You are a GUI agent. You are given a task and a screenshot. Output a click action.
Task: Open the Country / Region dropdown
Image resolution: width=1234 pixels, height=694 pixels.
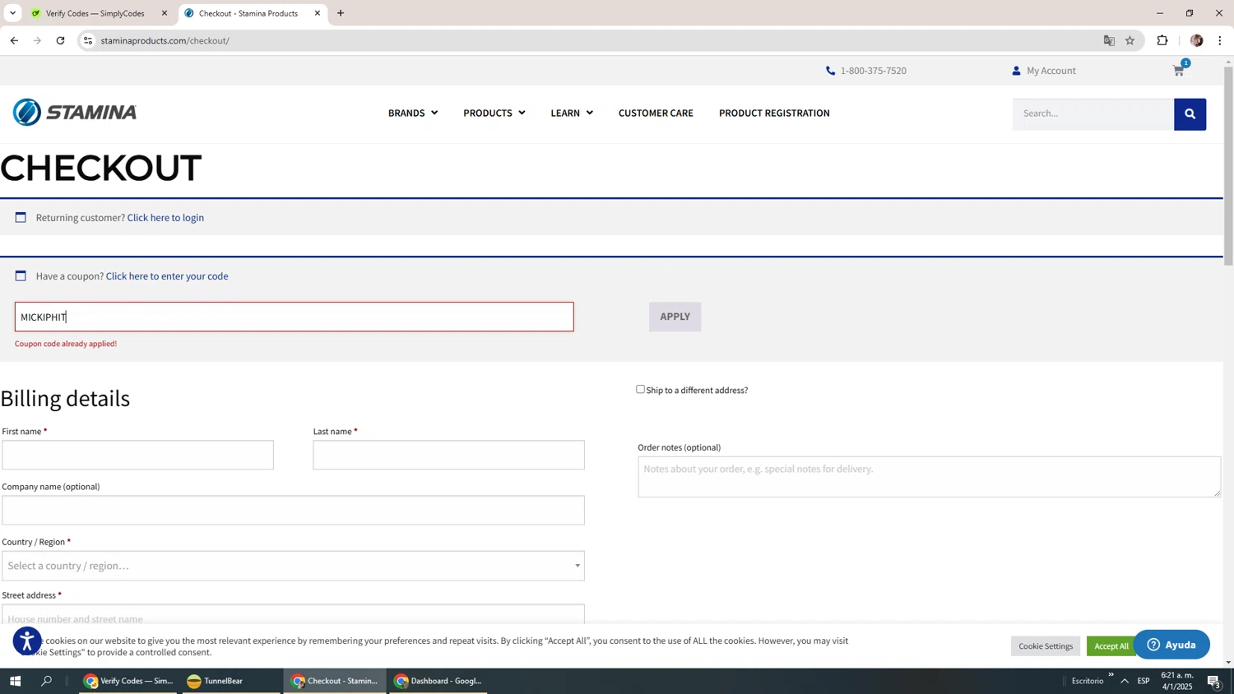pos(293,566)
